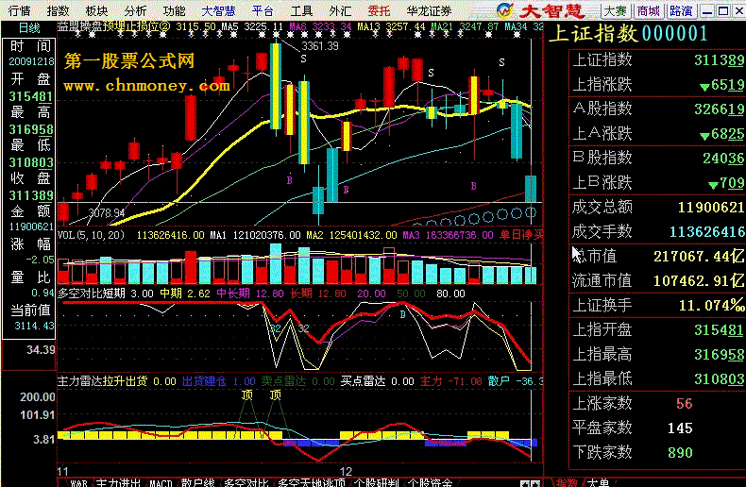Click the 成交总额 value 11900621
The width and height of the screenshot is (746, 487).
711,208
